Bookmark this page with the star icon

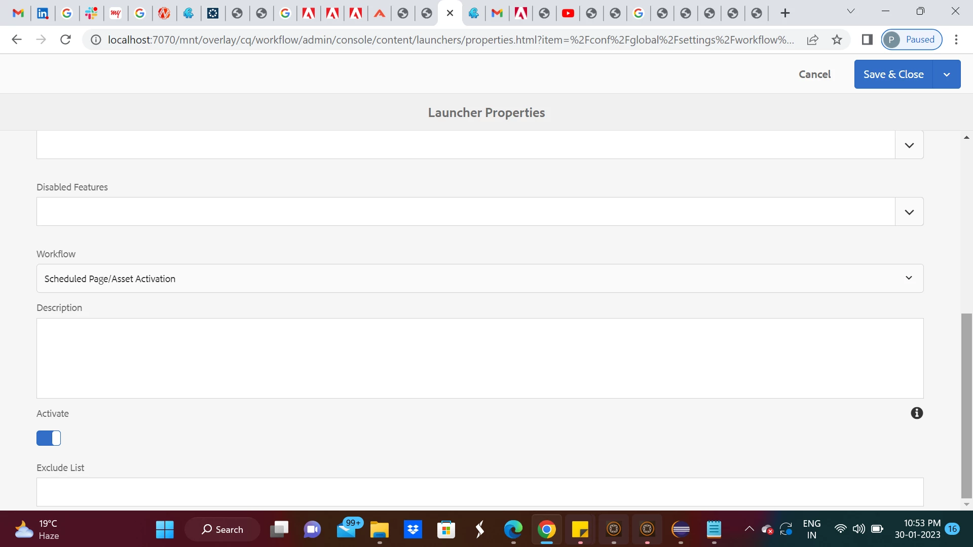pos(837,40)
